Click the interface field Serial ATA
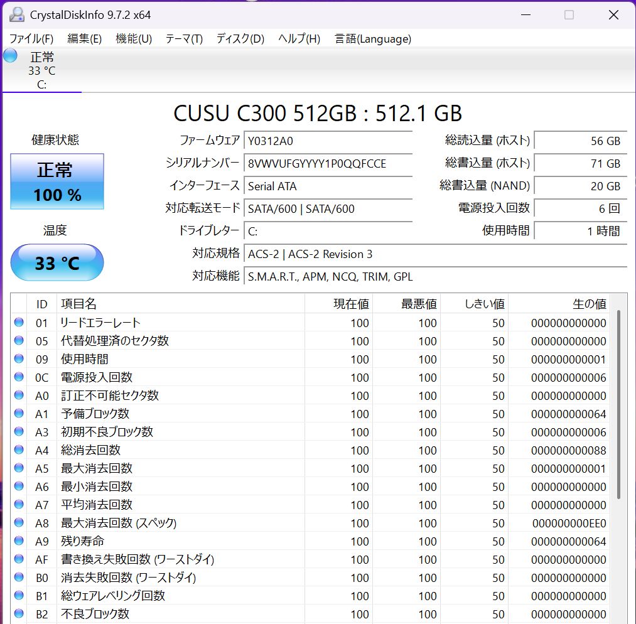The image size is (636, 624). point(328,186)
